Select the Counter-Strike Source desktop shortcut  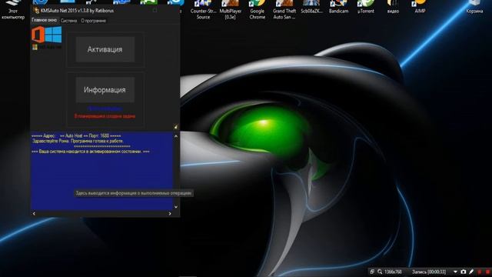coord(203,10)
